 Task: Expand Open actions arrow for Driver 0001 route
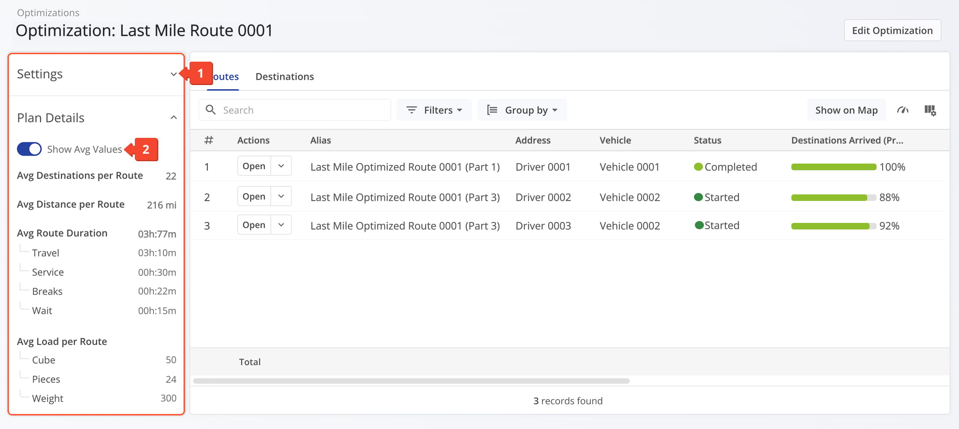pyautogui.click(x=281, y=166)
